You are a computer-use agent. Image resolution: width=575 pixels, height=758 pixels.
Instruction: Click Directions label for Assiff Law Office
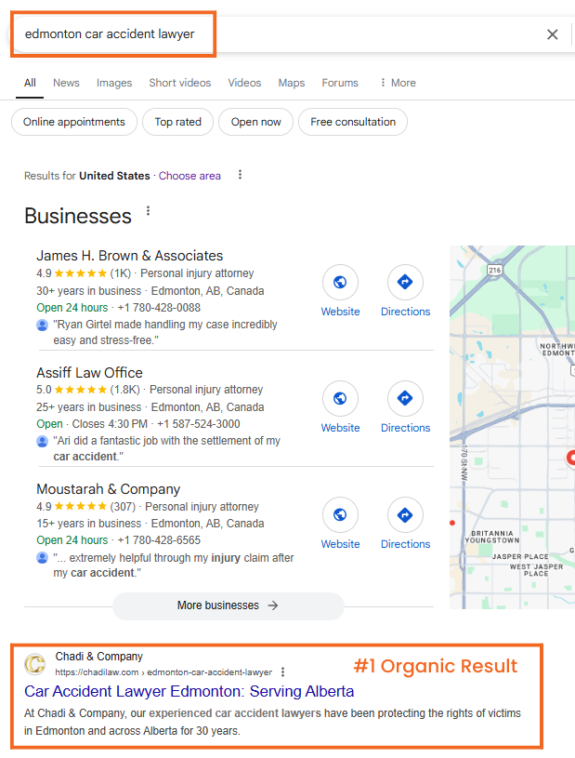406,428
